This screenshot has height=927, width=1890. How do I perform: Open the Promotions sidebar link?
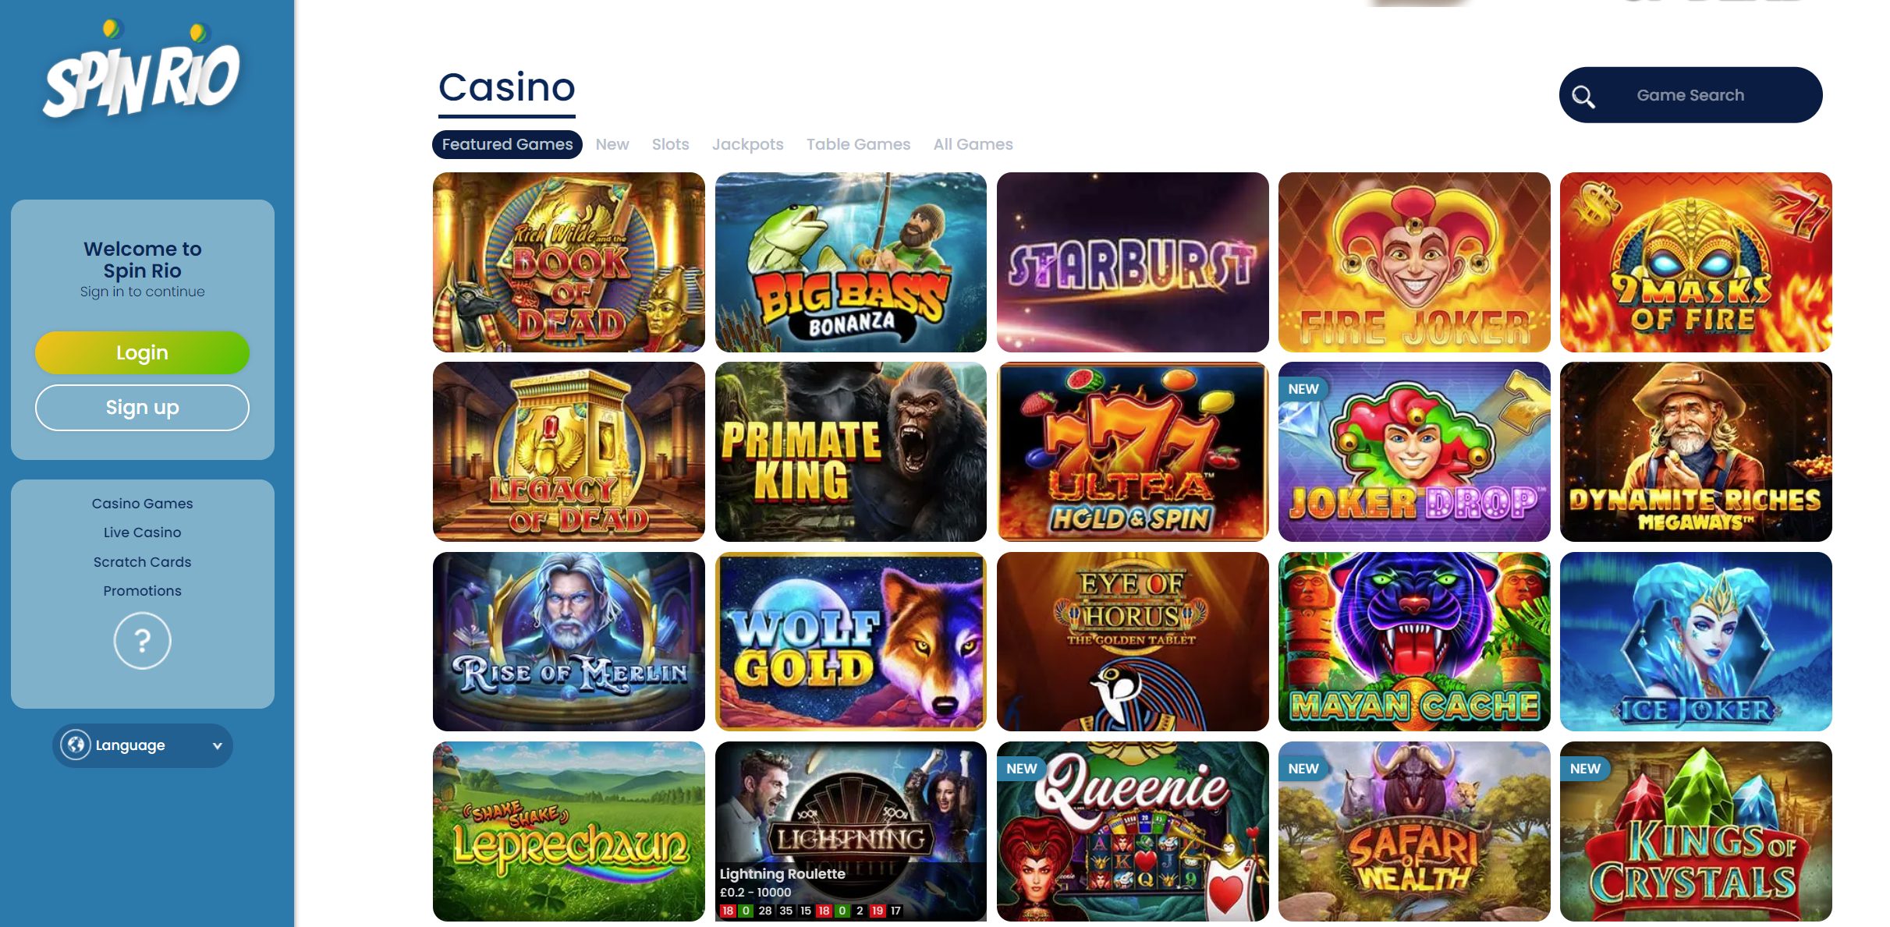[142, 591]
